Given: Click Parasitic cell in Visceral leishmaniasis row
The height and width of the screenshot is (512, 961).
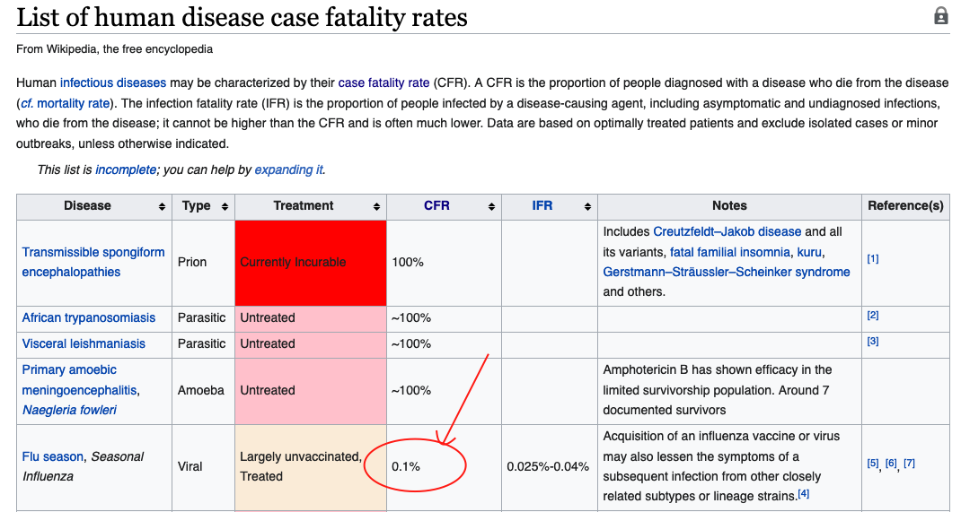Looking at the screenshot, I should [202, 343].
